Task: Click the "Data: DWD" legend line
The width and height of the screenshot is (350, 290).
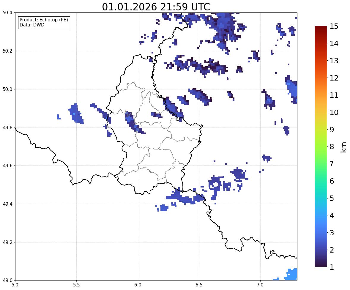Action: pos(32,25)
